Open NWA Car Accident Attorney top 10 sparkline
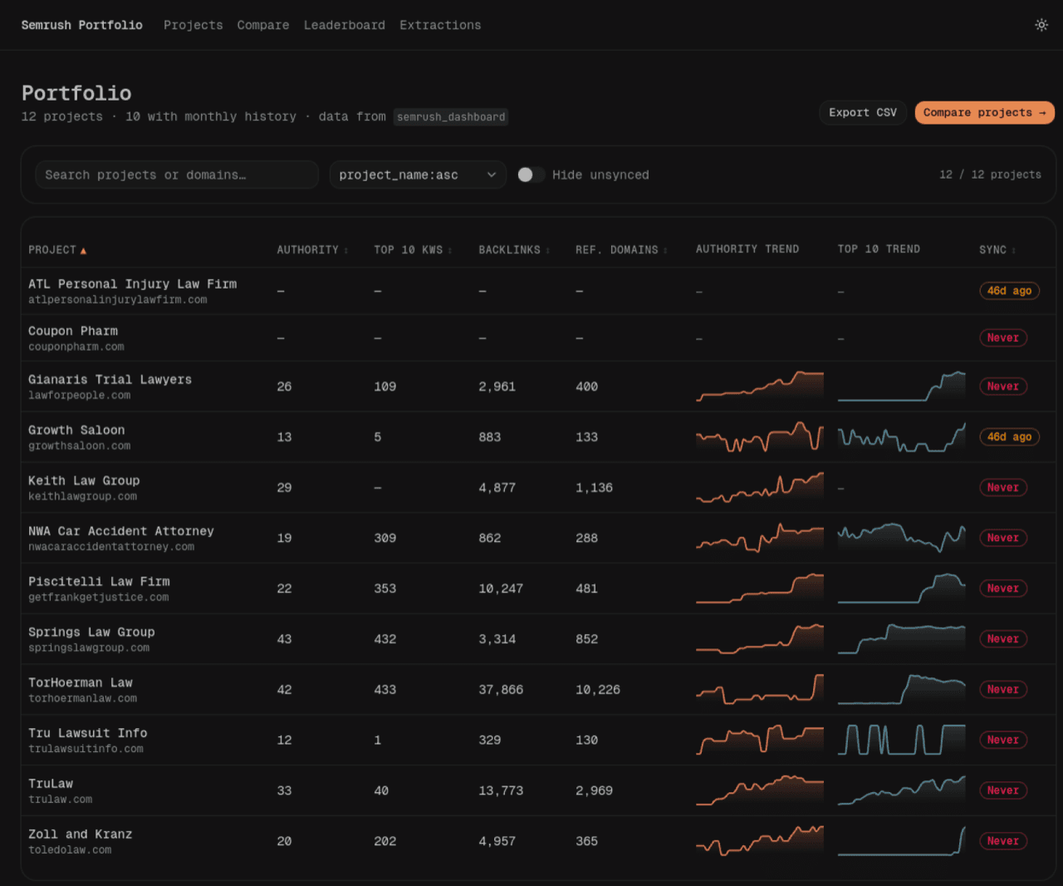Image resolution: width=1063 pixels, height=886 pixels. pyautogui.click(x=902, y=538)
